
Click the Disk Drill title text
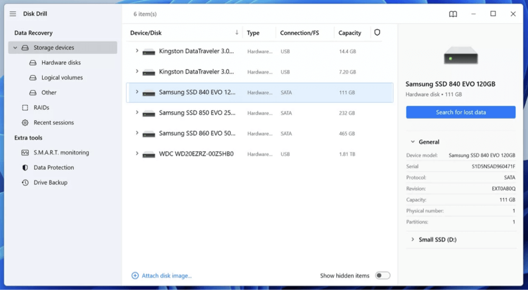(35, 14)
